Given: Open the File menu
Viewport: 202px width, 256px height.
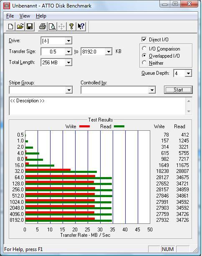Looking at the screenshot, I should tap(10, 16).
